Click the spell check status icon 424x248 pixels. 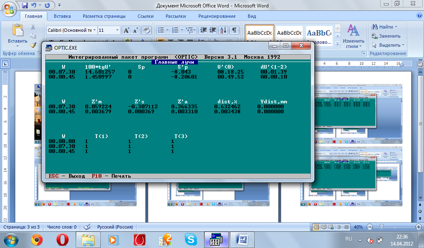click(87, 227)
